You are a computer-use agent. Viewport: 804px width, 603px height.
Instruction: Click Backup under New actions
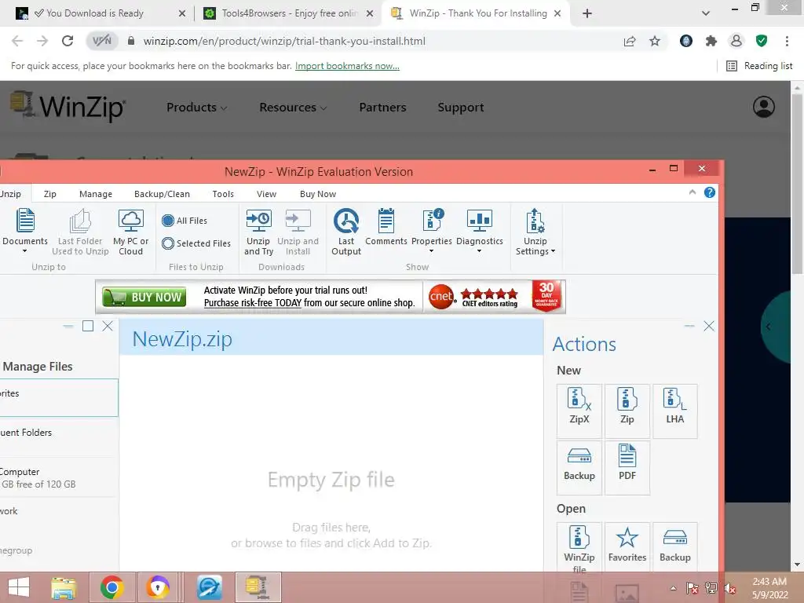(x=579, y=467)
